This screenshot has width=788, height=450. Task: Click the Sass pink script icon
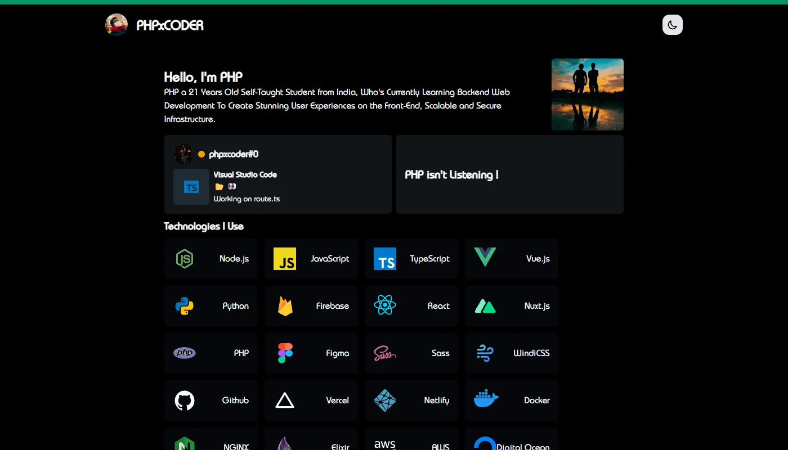pos(385,353)
